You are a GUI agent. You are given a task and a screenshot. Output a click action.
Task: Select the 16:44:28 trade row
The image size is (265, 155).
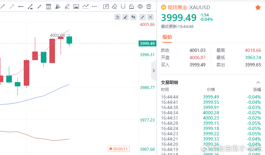[x=211, y=123]
